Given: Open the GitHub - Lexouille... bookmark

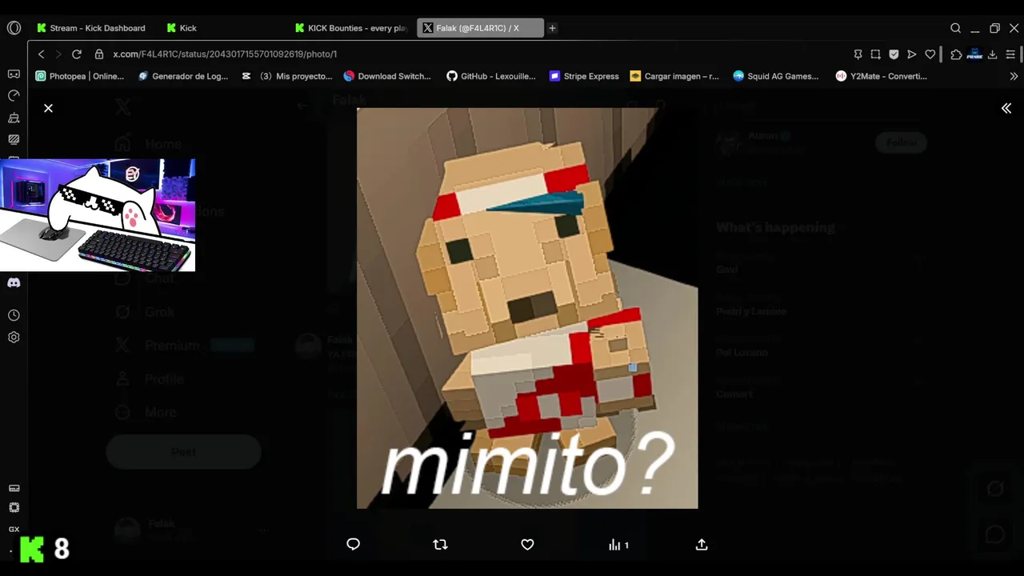Looking at the screenshot, I should click(x=491, y=77).
